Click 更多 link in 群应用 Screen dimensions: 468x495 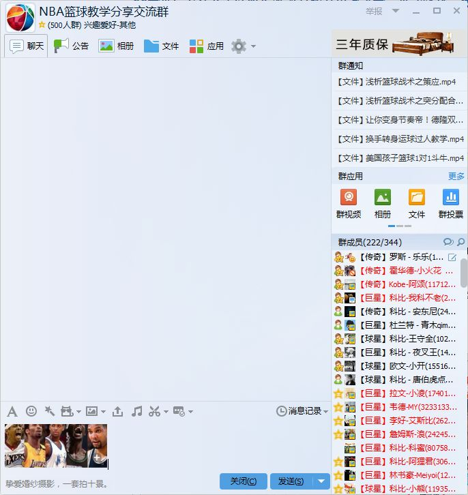(456, 176)
